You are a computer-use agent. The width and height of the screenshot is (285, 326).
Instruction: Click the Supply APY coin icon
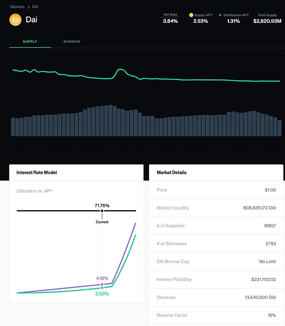[191, 15]
